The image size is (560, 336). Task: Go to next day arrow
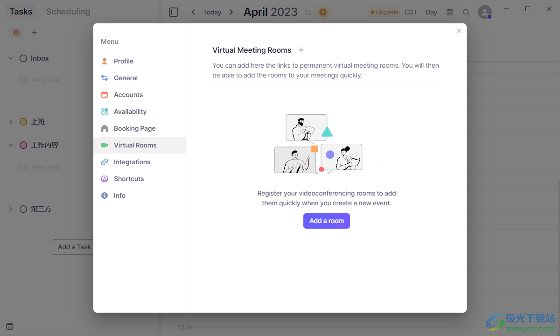point(231,12)
